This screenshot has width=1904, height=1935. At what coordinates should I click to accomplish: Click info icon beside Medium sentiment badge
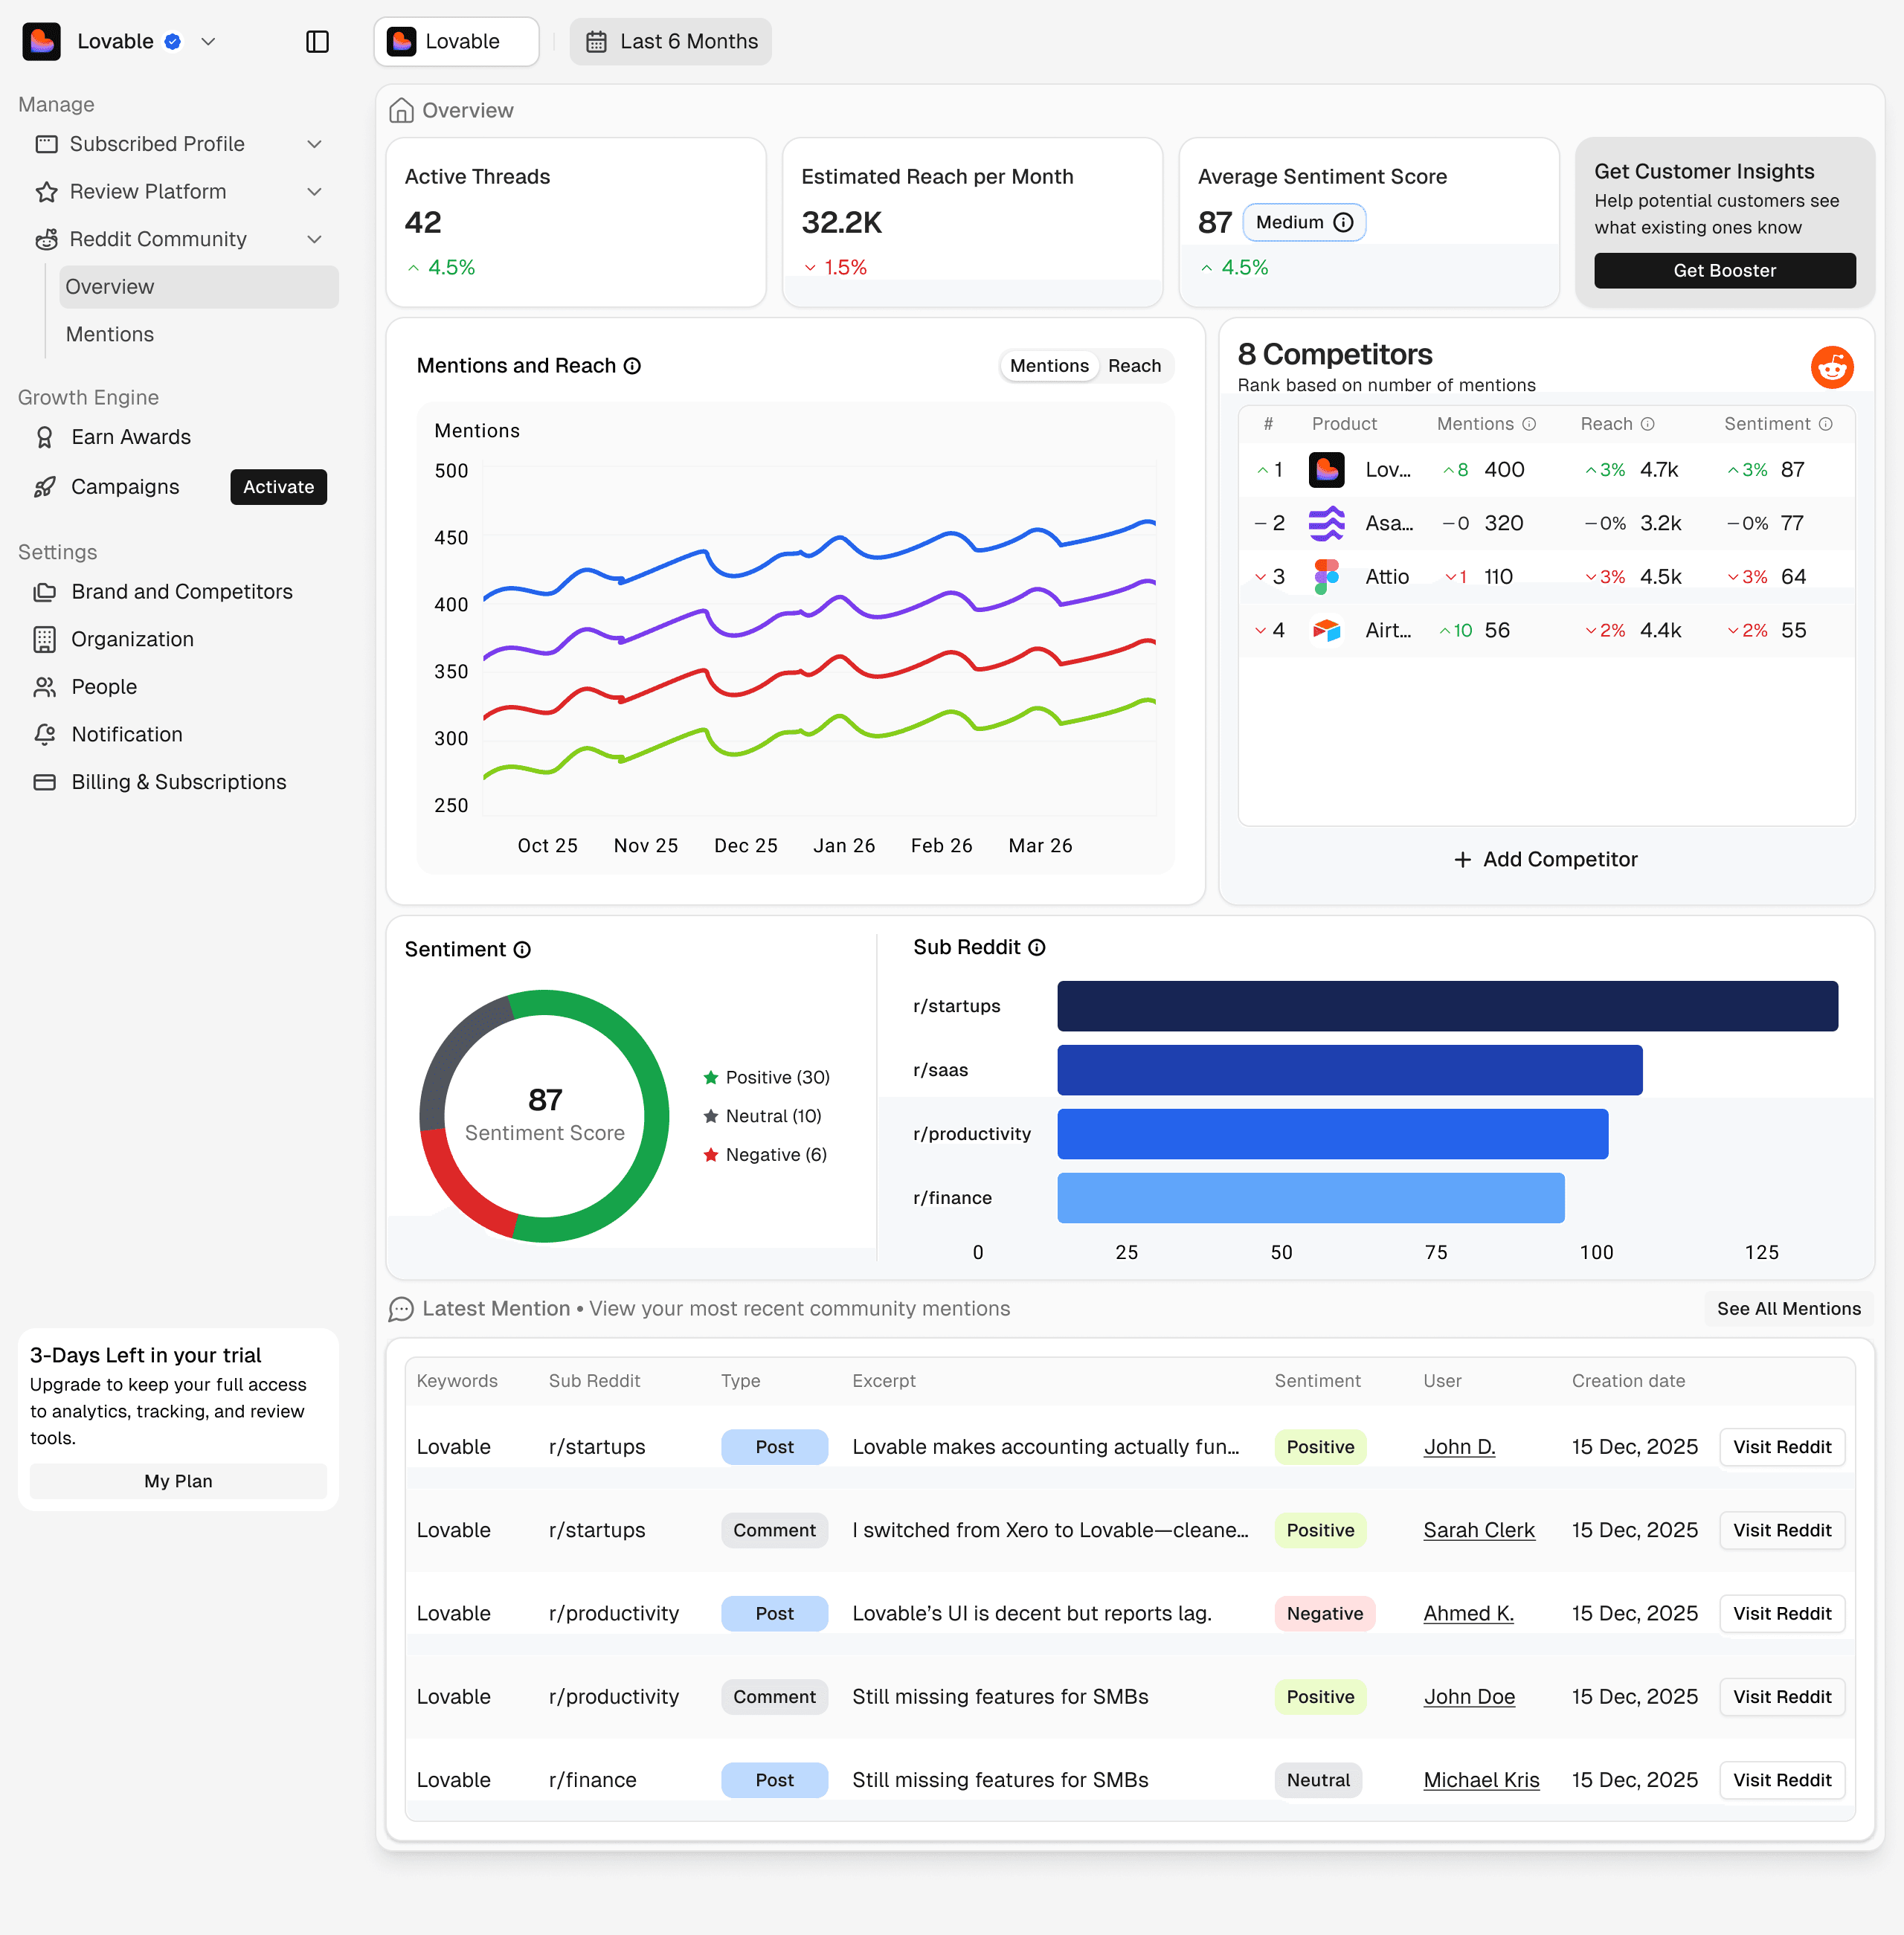[1344, 222]
